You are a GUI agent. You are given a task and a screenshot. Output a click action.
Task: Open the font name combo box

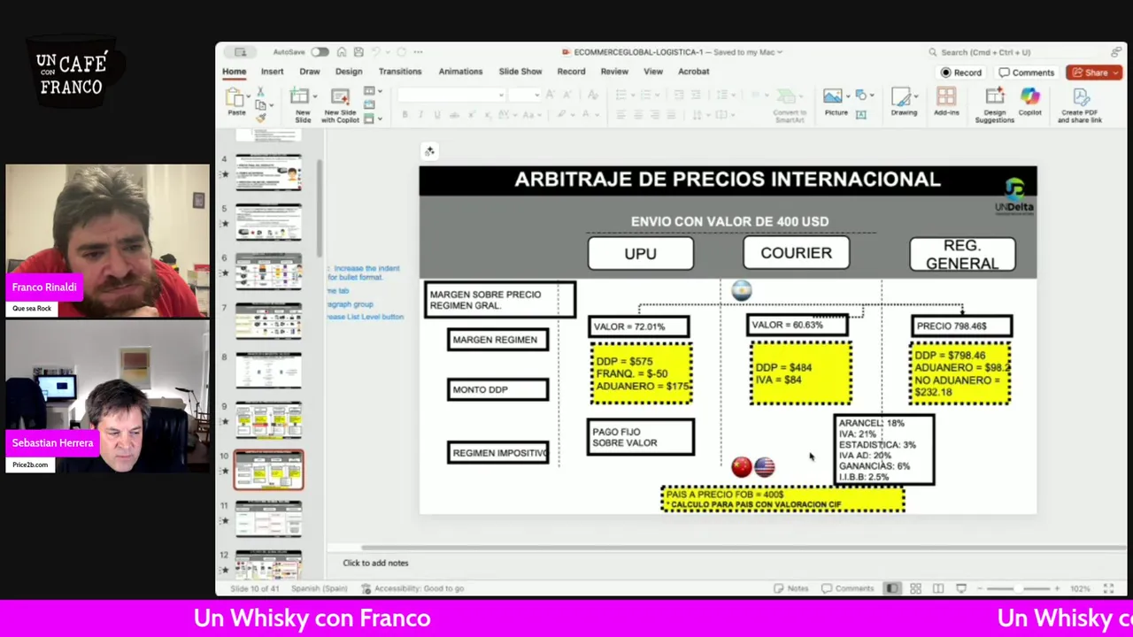[451, 95]
